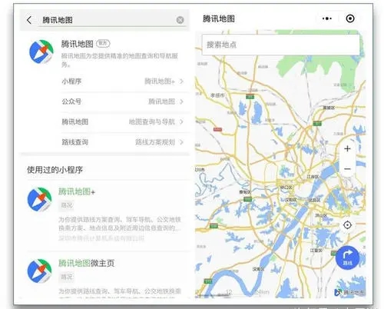Open the 腾讯地图+ mini program title
The image size is (384, 309).
77,191
